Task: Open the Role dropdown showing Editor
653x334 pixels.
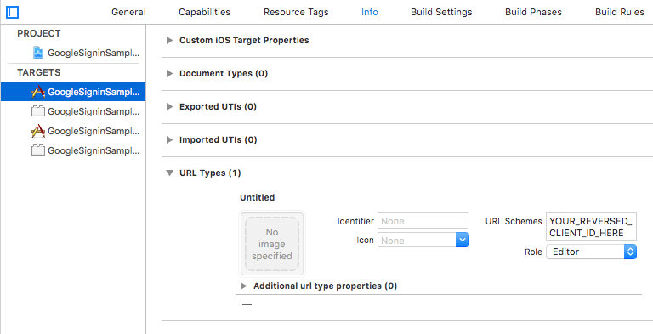Action: click(x=592, y=252)
